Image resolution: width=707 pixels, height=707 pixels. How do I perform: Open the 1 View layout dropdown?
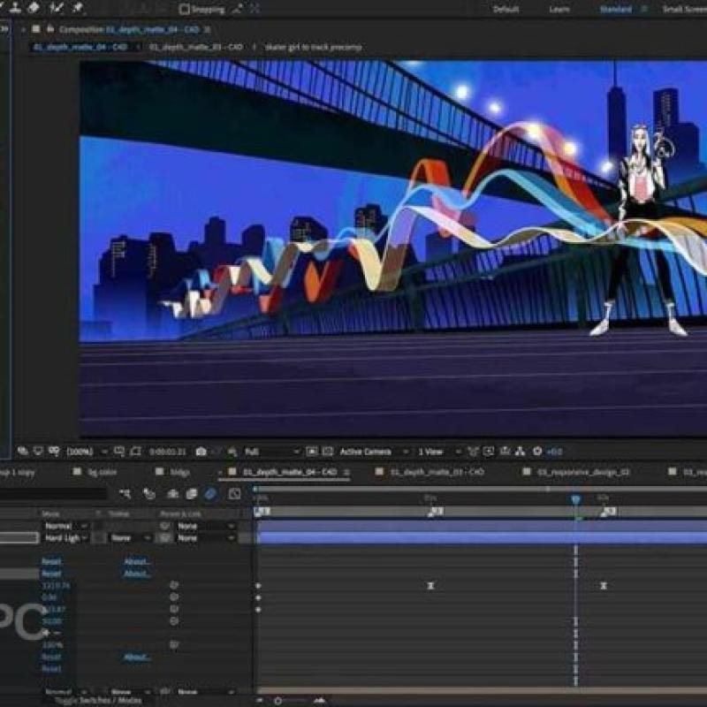click(439, 452)
